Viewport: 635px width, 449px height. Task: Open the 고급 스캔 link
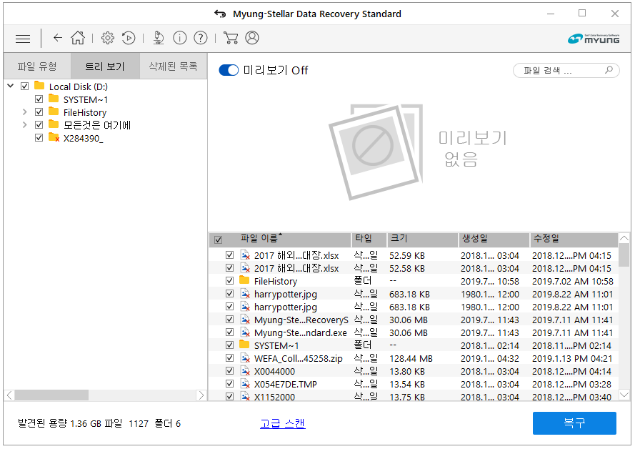[283, 423]
